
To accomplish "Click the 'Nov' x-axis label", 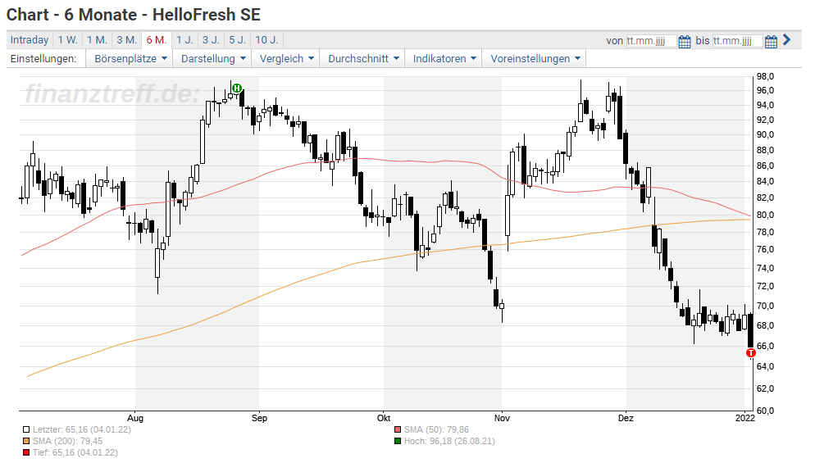I will coord(502,418).
